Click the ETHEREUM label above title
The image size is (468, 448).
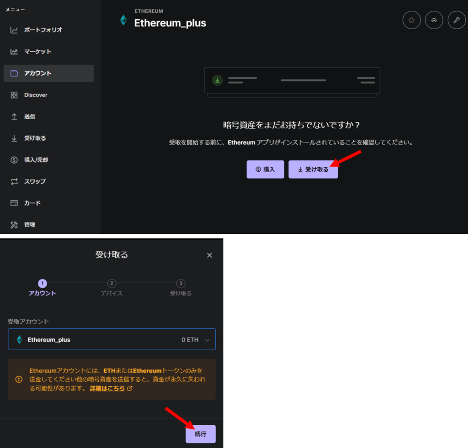tap(149, 11)
